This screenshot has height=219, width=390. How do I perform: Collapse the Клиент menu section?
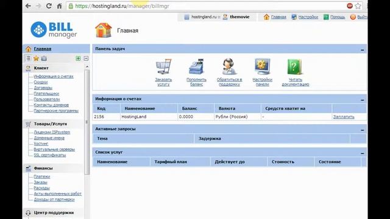pos(41,68)
